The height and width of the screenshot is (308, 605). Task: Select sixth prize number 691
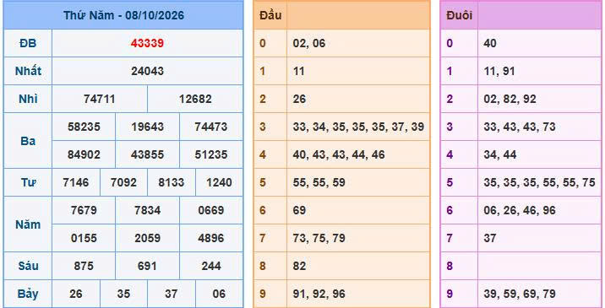(x=147, y=266)
